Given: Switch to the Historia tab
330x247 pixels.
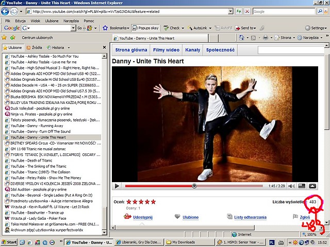Looking at the screenshot, I should point(56,47).
